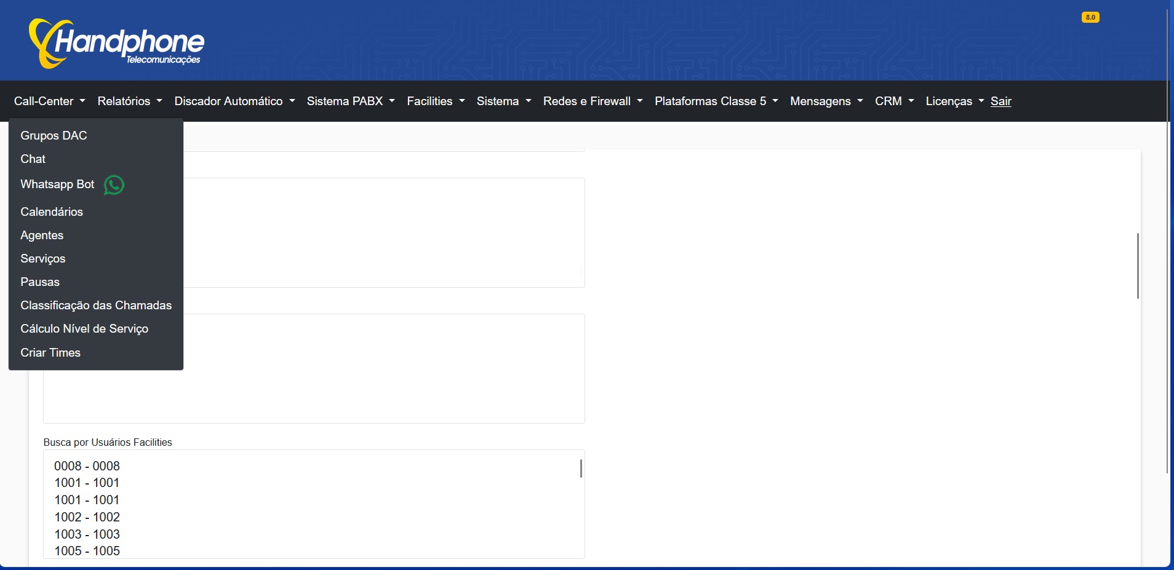
Task: Select user 1002 - 1002 in list
Action: [87, 517]
